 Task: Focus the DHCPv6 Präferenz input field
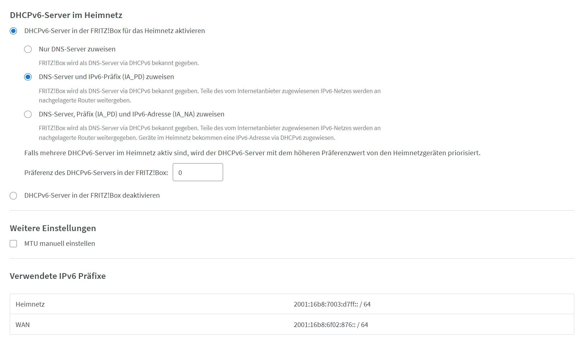click(x=198, y=172)
